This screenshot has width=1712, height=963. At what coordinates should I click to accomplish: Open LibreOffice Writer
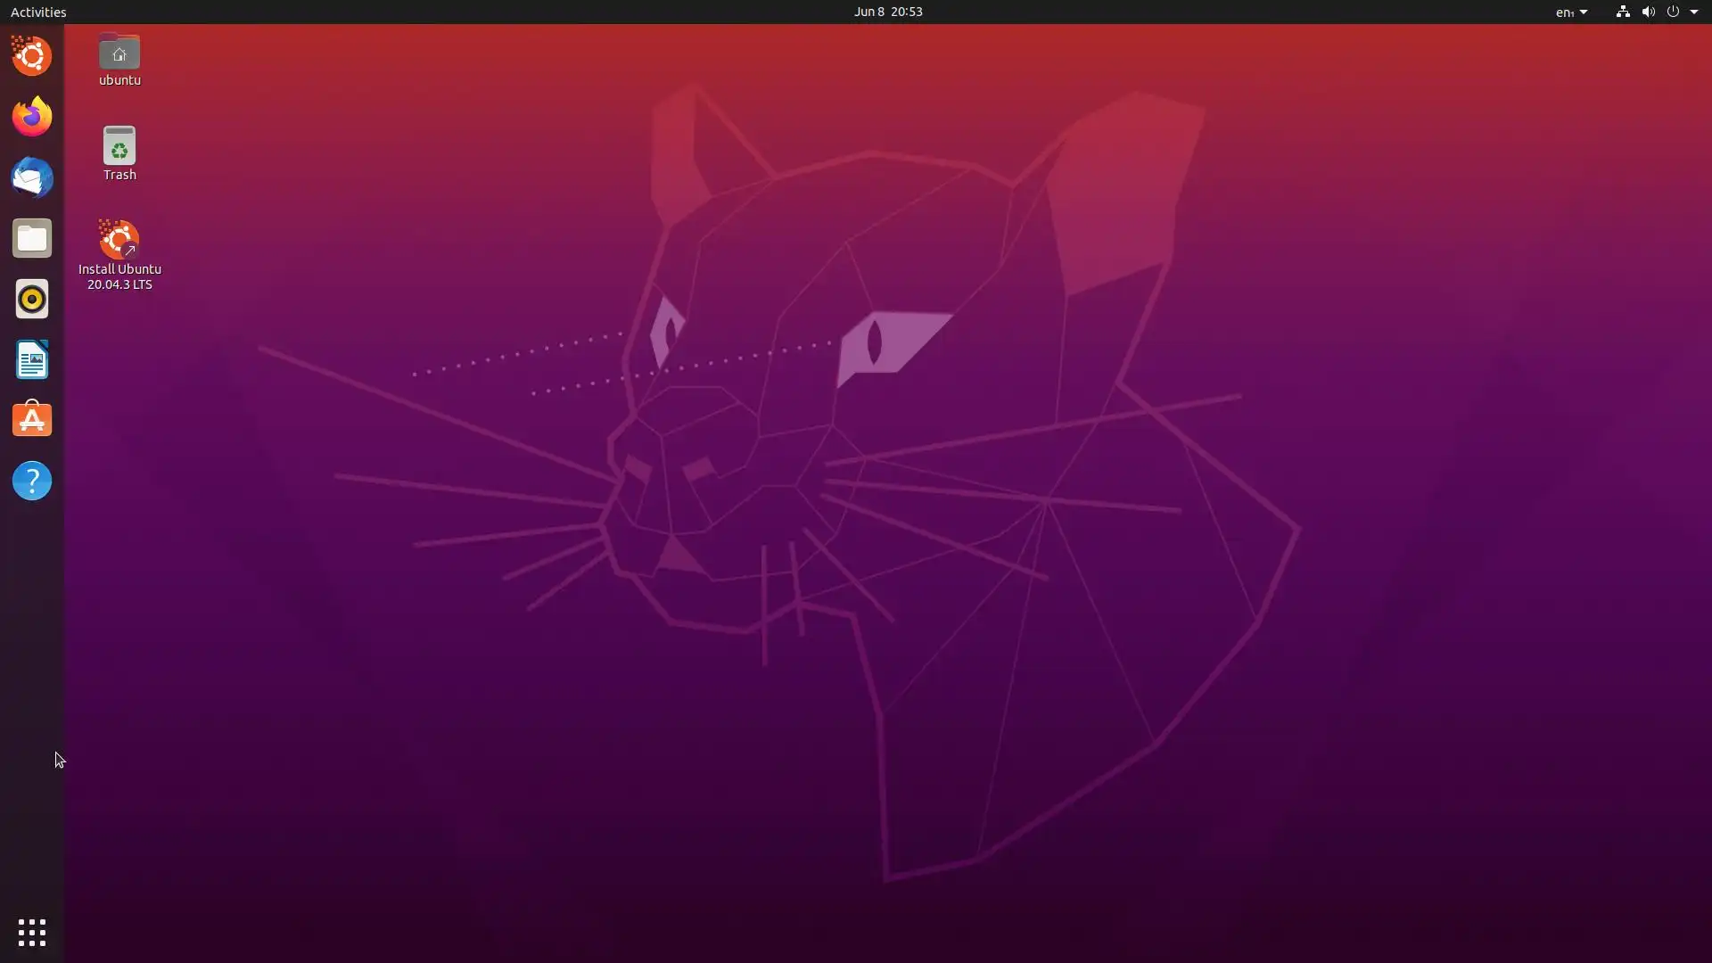(32, 359)
